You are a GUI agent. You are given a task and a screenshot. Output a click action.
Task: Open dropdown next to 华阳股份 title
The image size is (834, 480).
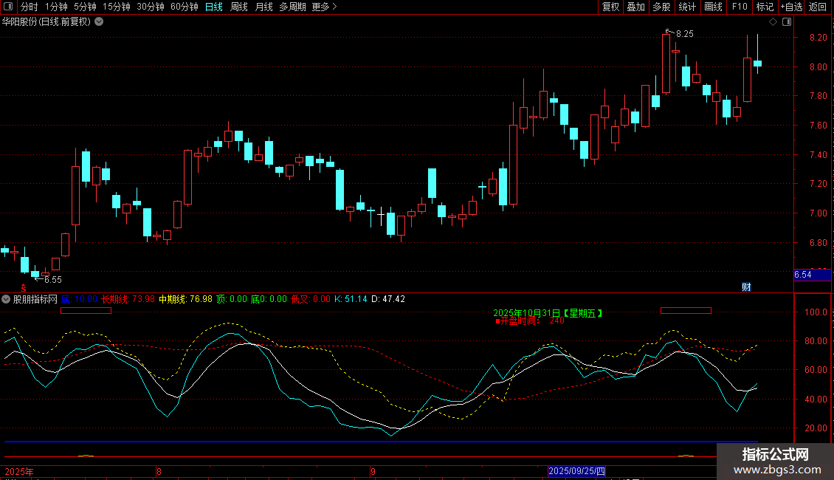[99, 22]
